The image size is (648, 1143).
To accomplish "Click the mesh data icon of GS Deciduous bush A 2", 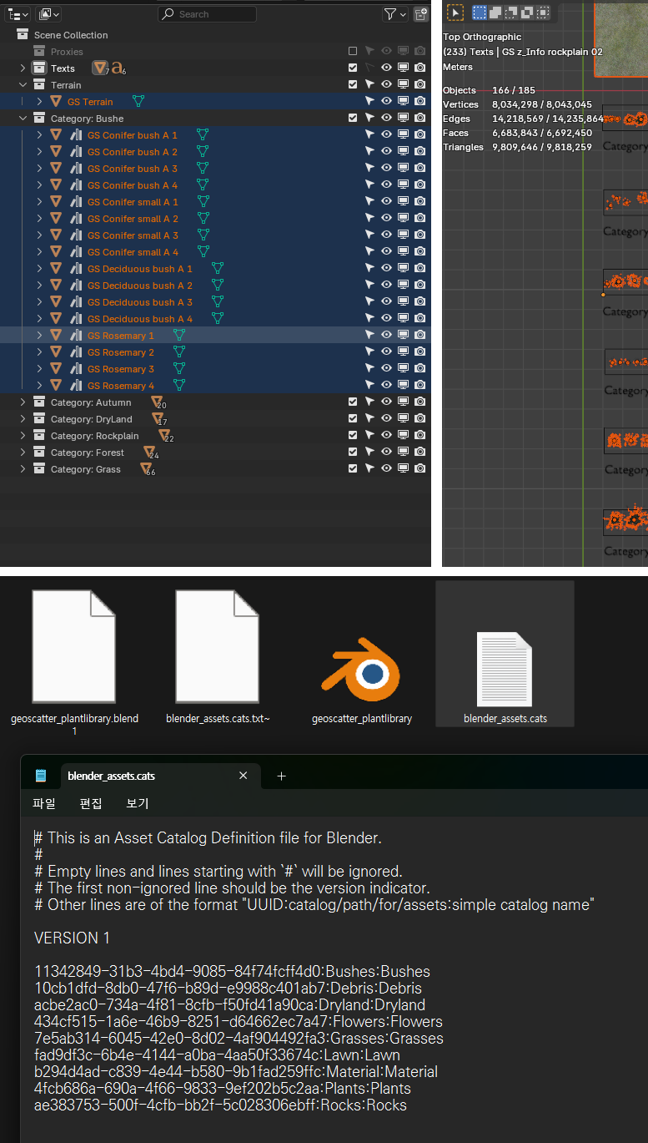I will (x=218, y=286).
